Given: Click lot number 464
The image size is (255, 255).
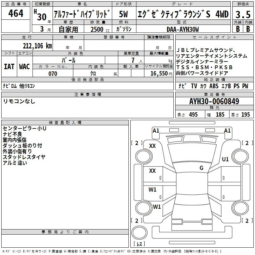Looking at the screenshot, I should coord(16,13).
